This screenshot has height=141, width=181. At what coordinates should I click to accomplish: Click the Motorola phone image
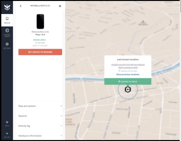[40, 21]
